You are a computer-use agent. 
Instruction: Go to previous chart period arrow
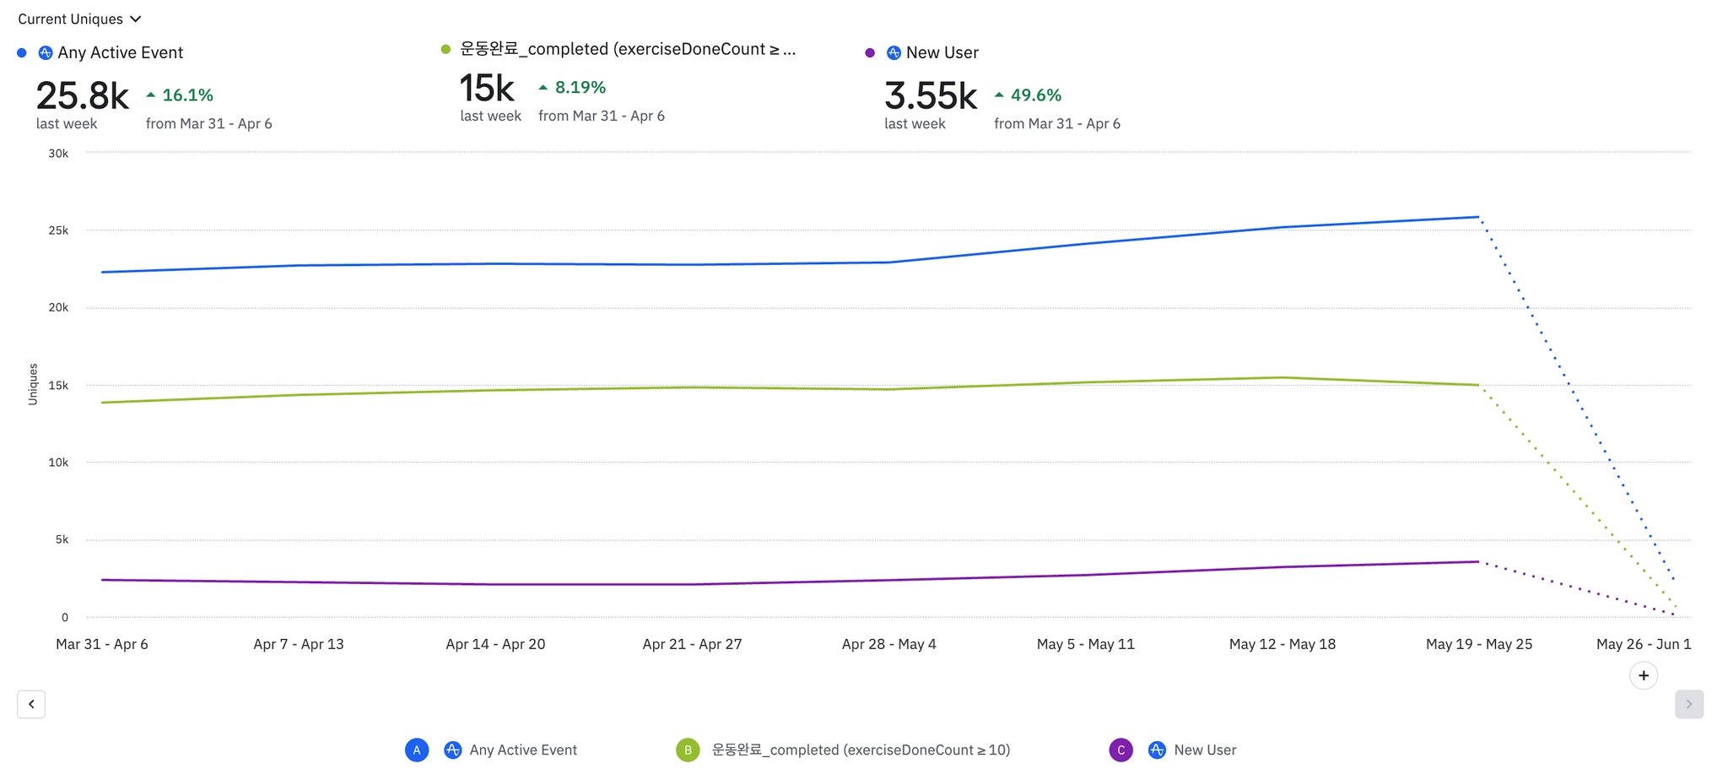[x=31, y=704]
